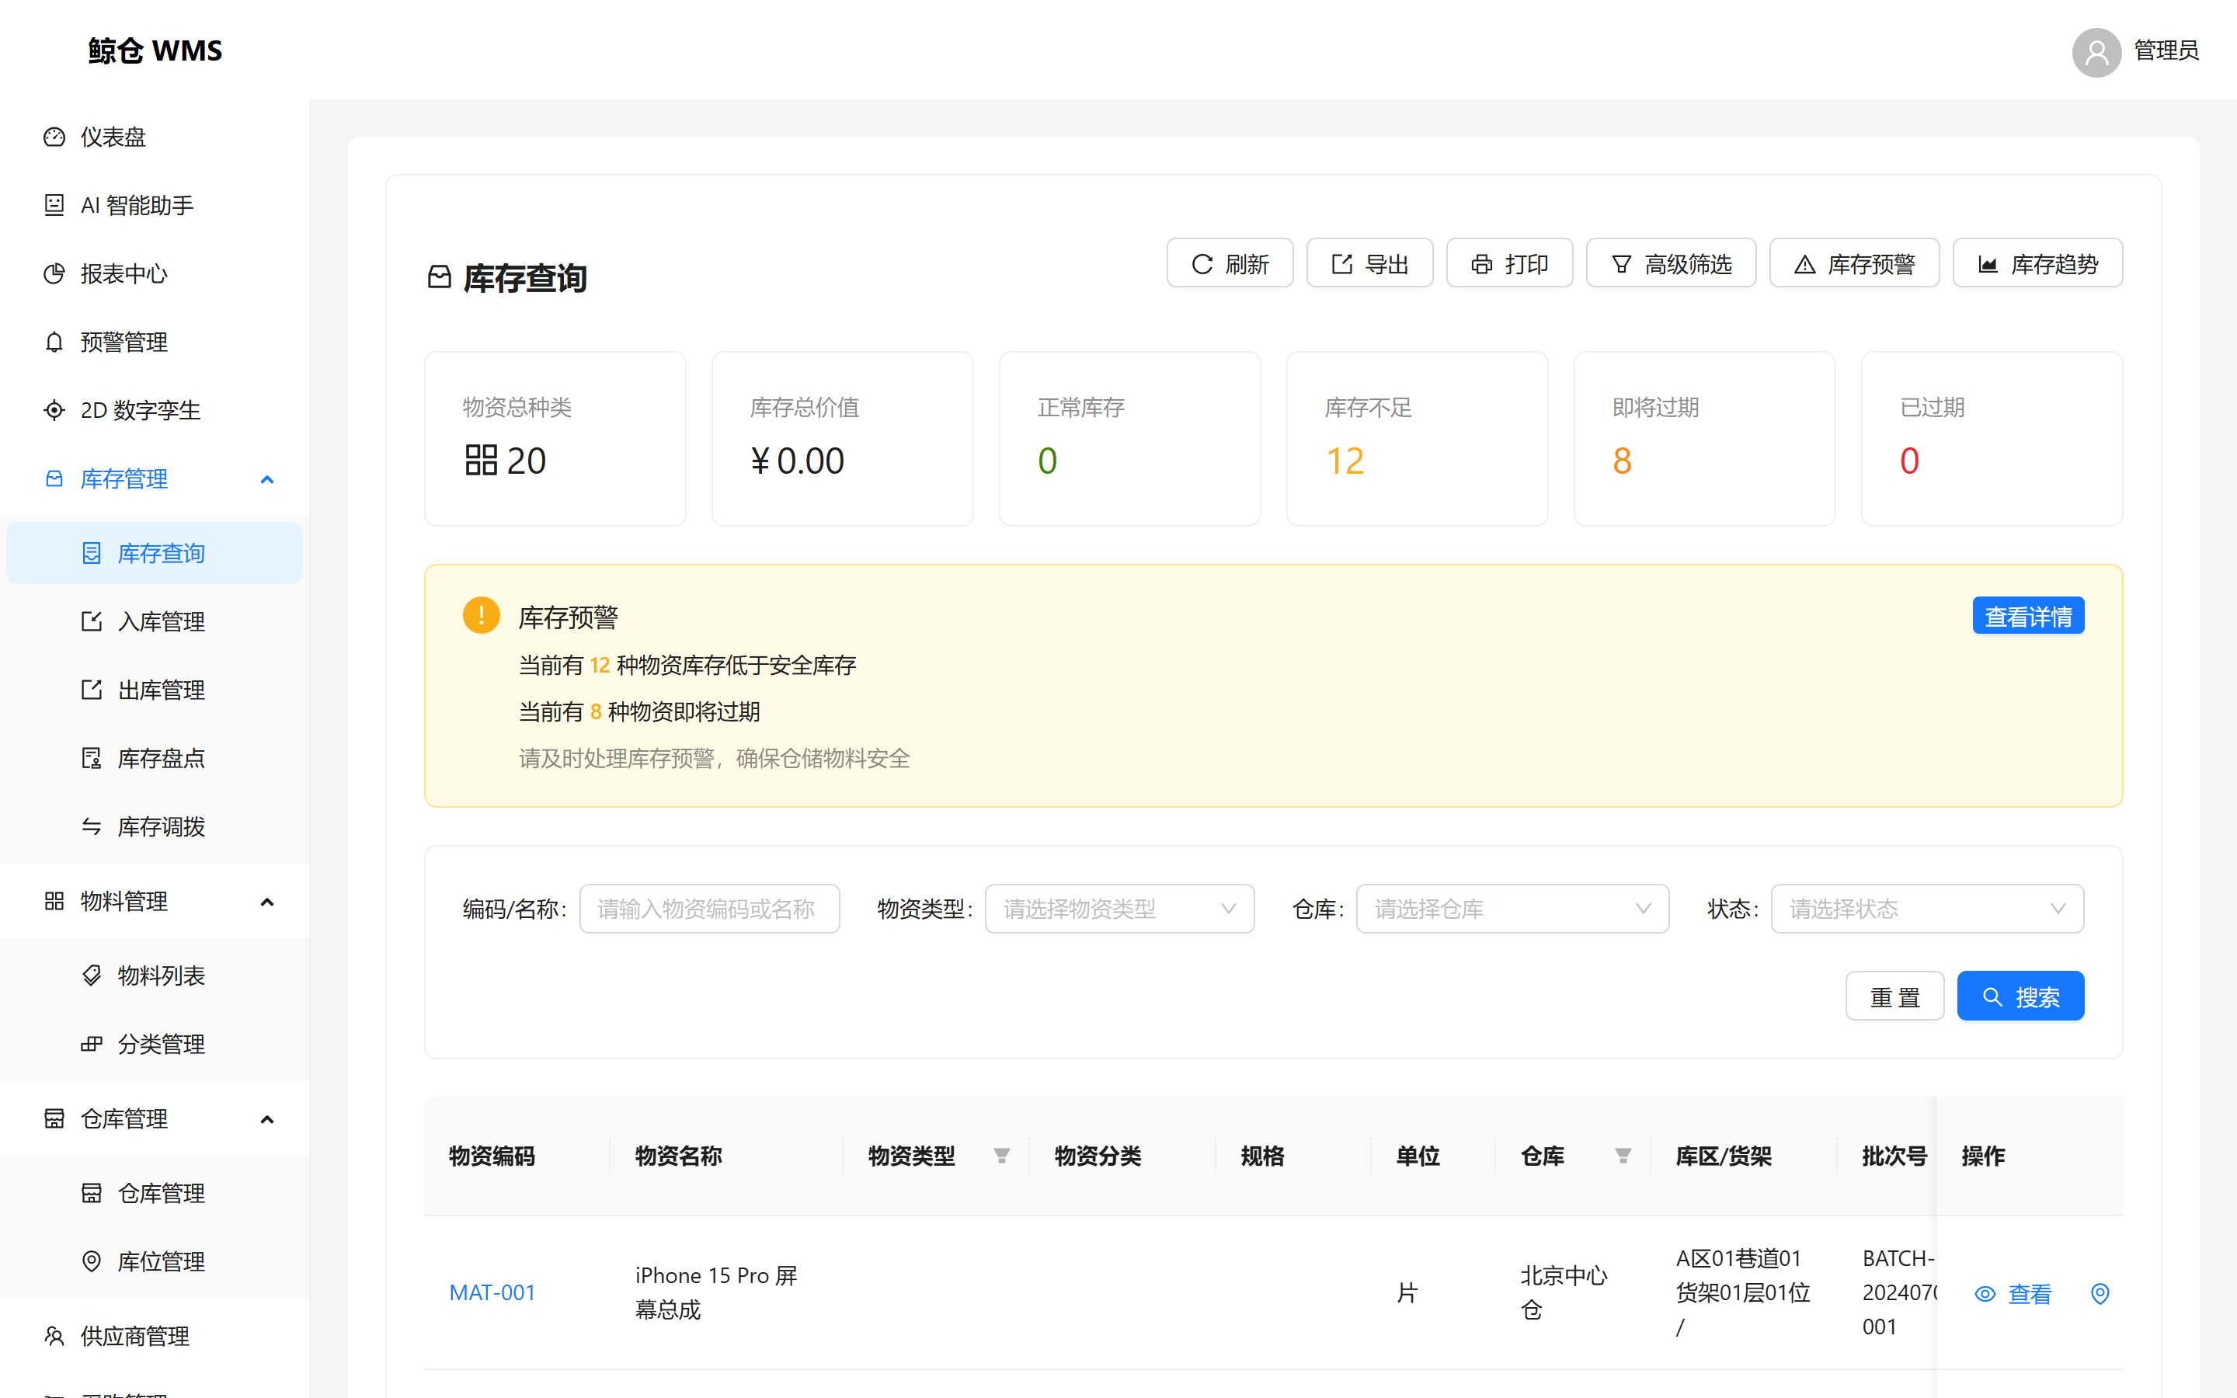Click the 物资总种类 grid icon
The width and height of the screenshot is (2237, 1398).
click(481, 461)
